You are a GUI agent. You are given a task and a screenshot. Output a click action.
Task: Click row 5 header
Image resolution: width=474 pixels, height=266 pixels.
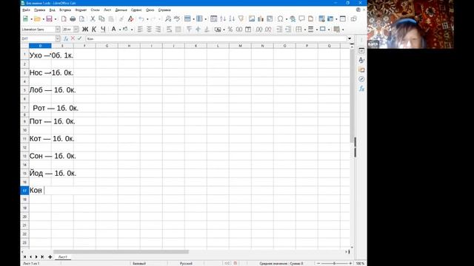coord(24,90)
